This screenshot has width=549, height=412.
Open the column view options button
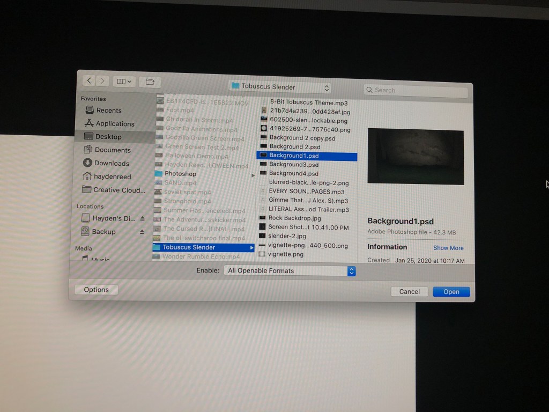[x=124, y=82]
